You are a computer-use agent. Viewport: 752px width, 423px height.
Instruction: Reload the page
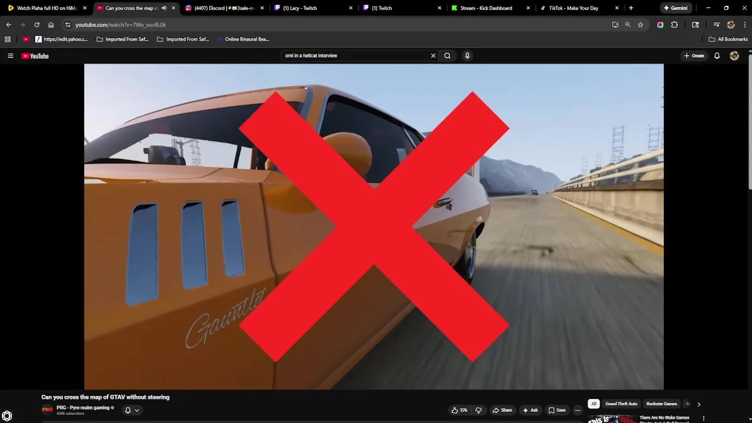(x=36, y=25)
